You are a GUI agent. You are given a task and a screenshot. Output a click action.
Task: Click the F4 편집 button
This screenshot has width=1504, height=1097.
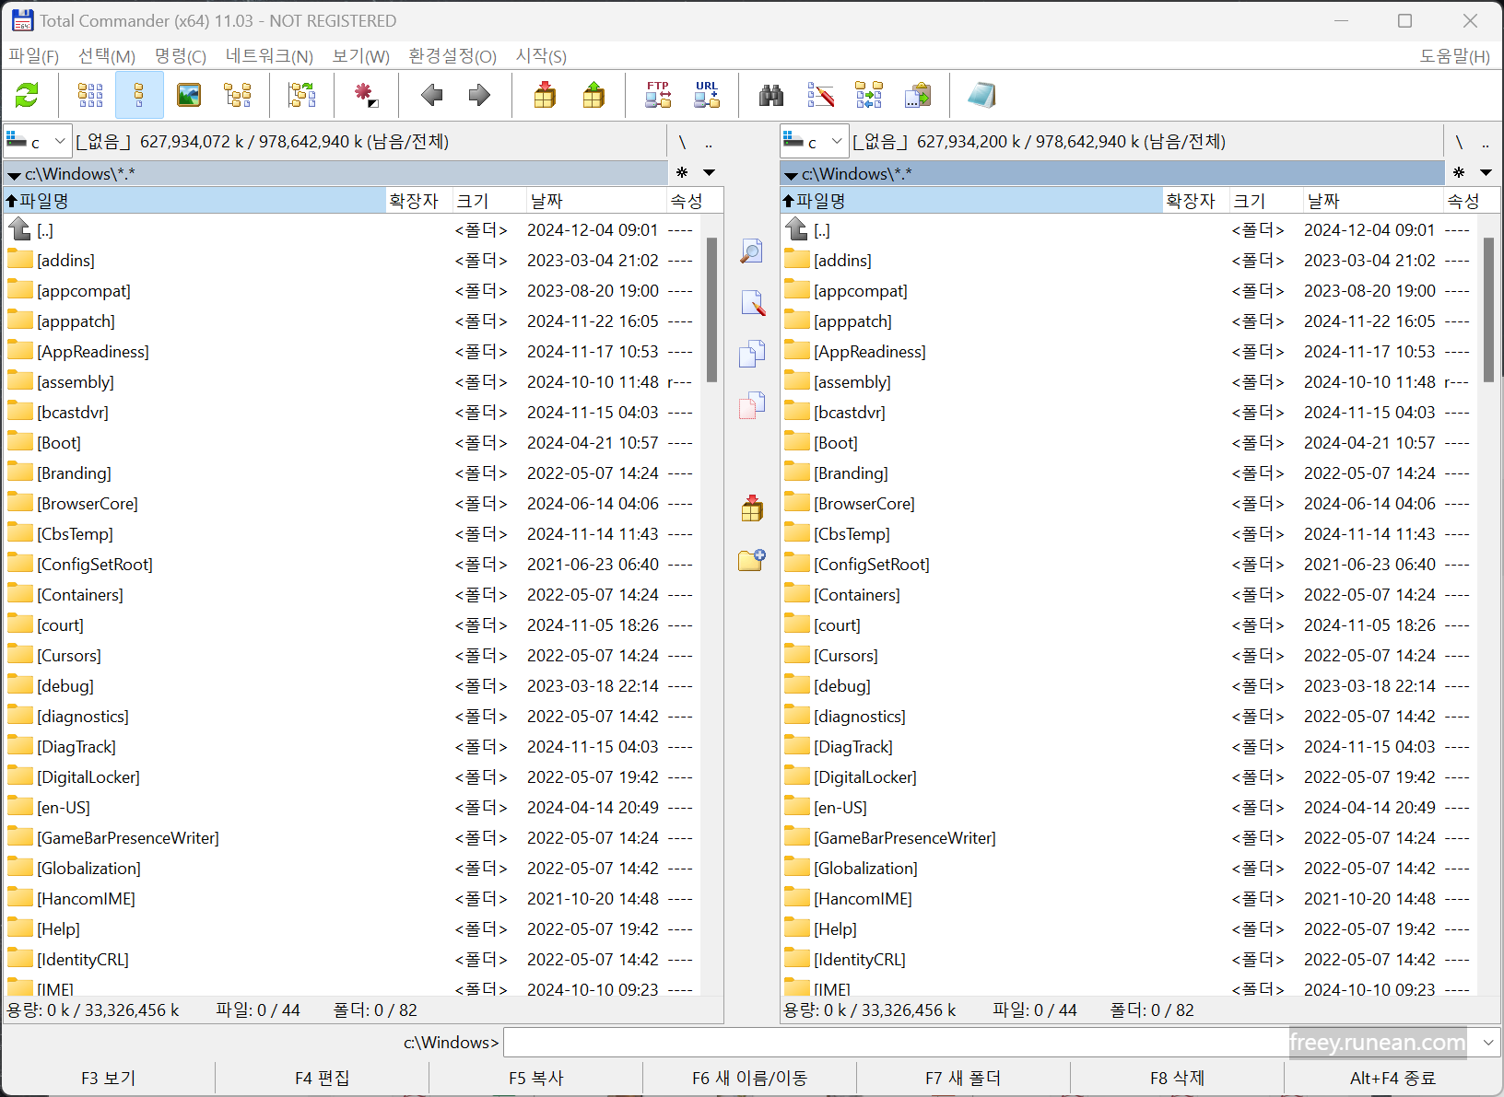[323, 1078]
